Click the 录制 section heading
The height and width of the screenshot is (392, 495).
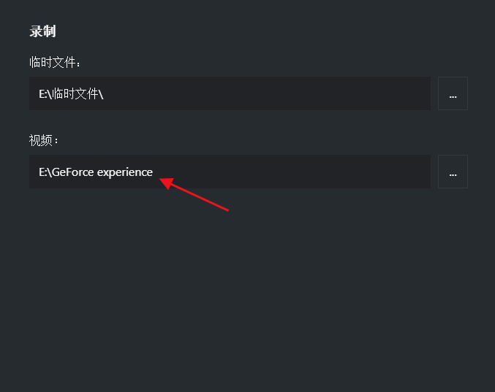click(42, 31)
